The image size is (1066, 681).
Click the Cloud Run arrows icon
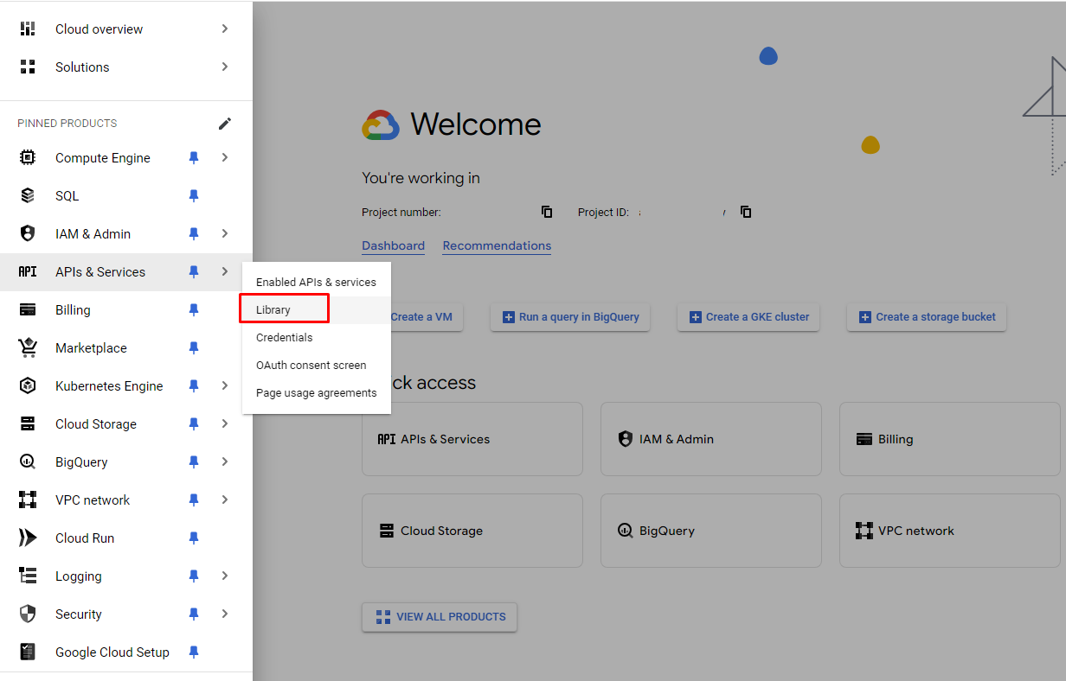[x=28, y=538]
